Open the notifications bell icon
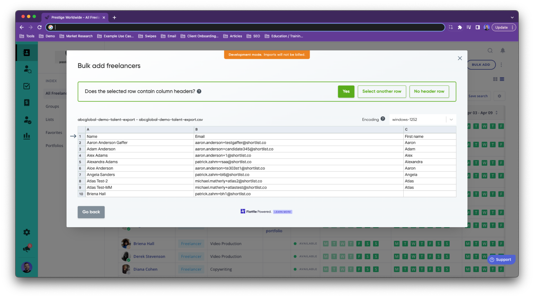The height and width of the screenshot is (298, 534). (x=503, y=51)
